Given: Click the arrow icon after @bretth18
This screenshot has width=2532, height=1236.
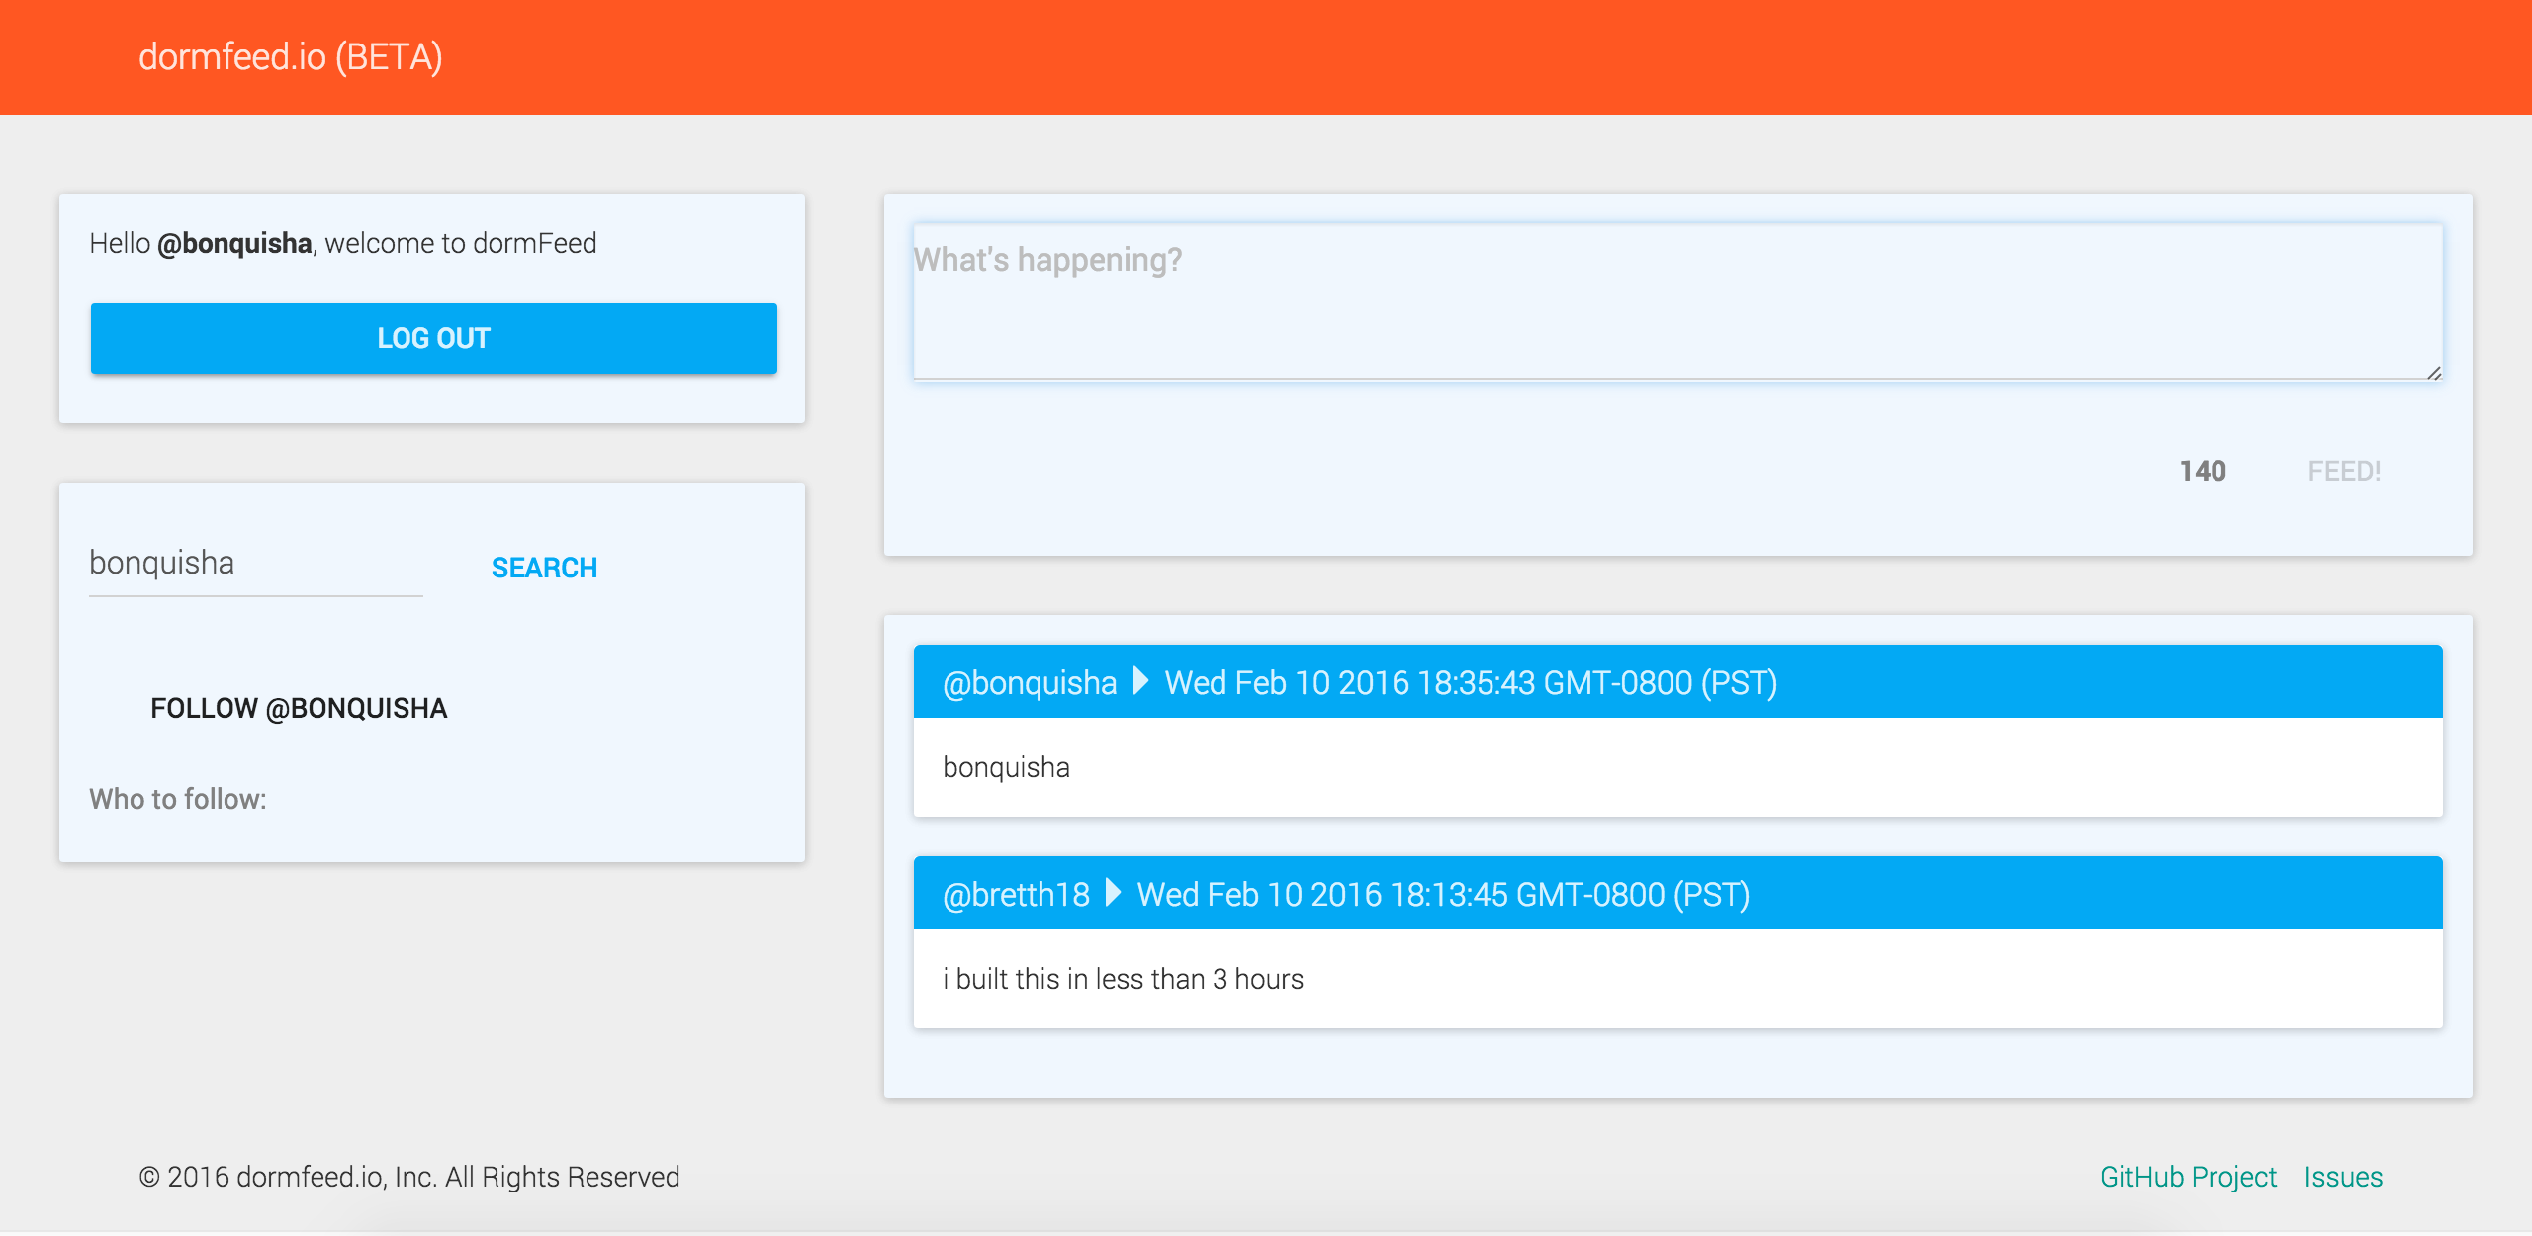Looking at the screenshot, I should tap(1113, 893).
